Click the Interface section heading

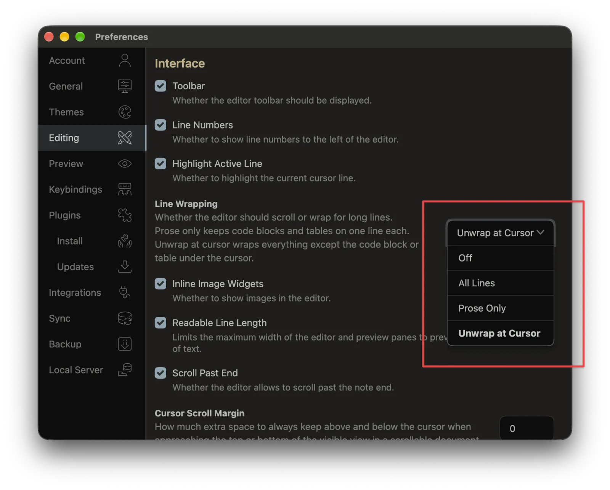(x=180, y=63)
